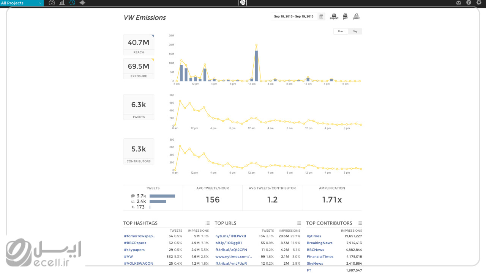Click the retweet icon beside 2.4k
This screenshot has width=486, height=273.
[133, 202]
